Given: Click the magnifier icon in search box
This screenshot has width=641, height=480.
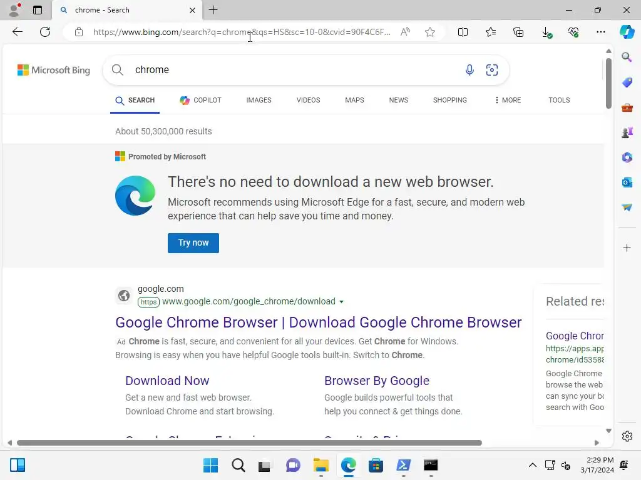Looking at the screenshot, I should click(x=117, y=70).
